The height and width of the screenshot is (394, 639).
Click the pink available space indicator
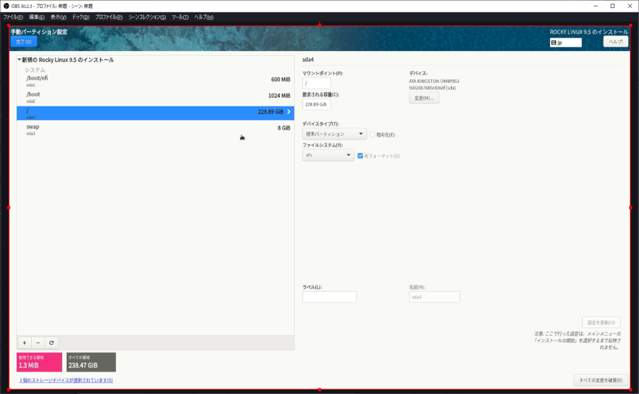click(x=39, y=362)
